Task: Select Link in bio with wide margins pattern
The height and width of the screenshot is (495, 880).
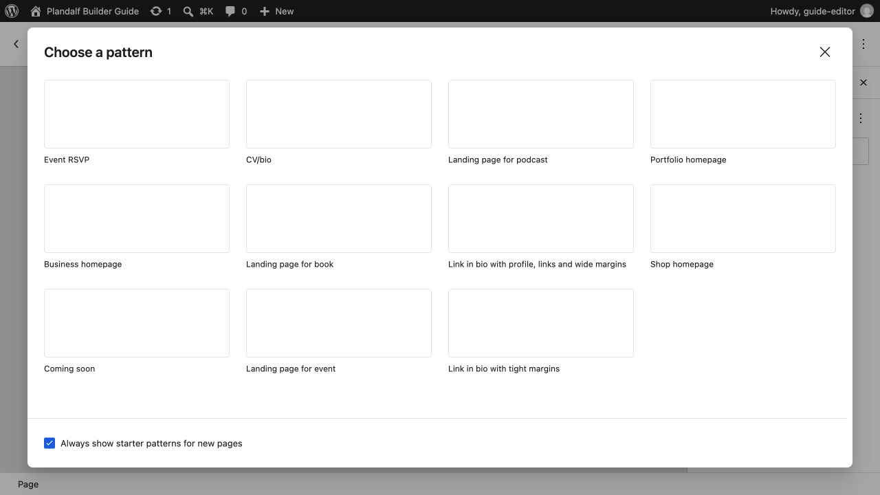Action: [x=541, y=219]
